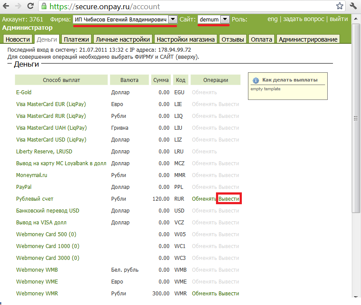Select the Администрирование tab

(308, 39)
